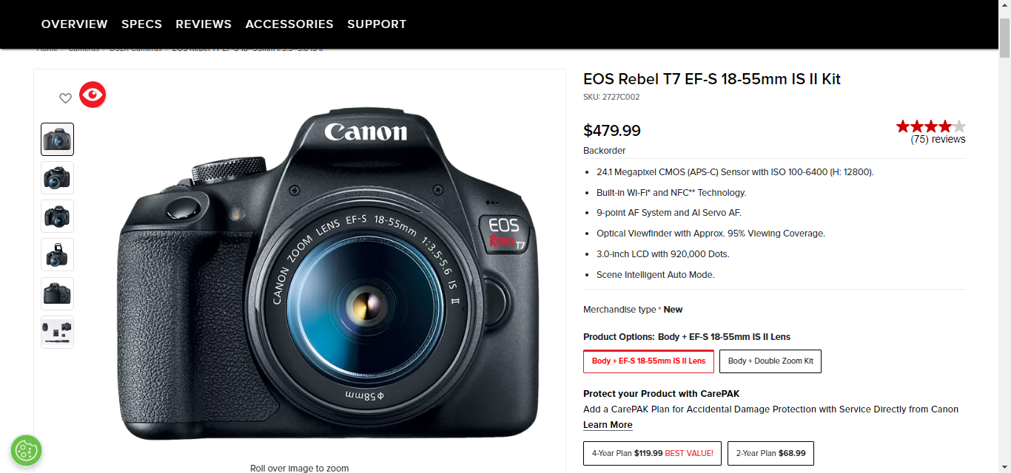
Task: Click the red eye icon
Action: click(x=93, y=95)
